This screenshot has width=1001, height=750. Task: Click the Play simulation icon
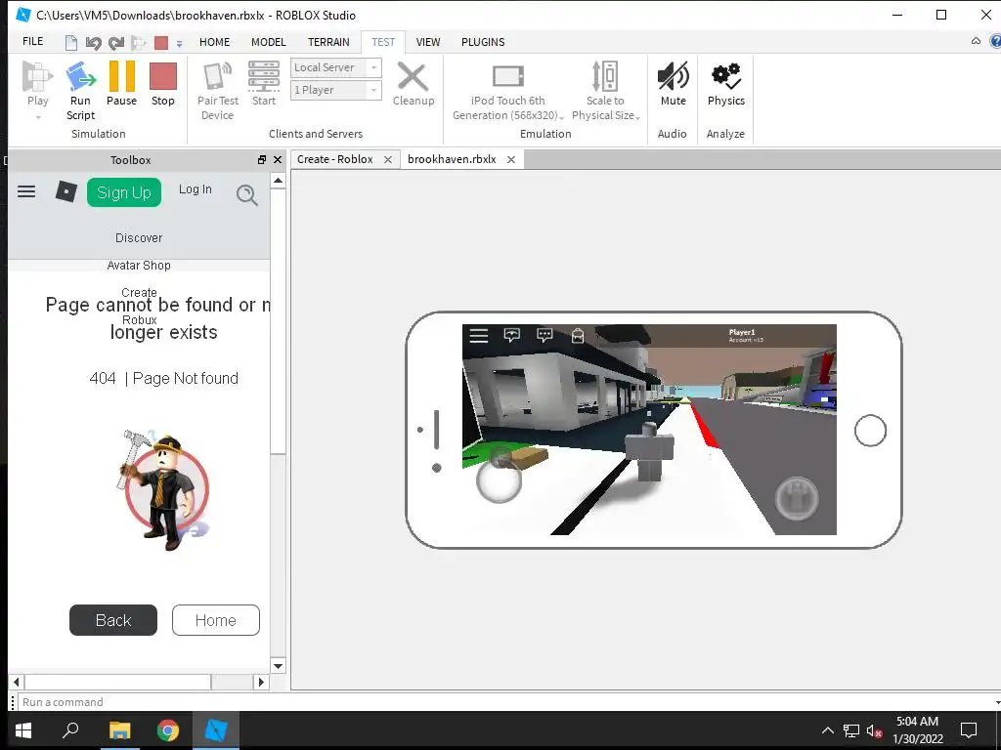click(x=37, y=76)
